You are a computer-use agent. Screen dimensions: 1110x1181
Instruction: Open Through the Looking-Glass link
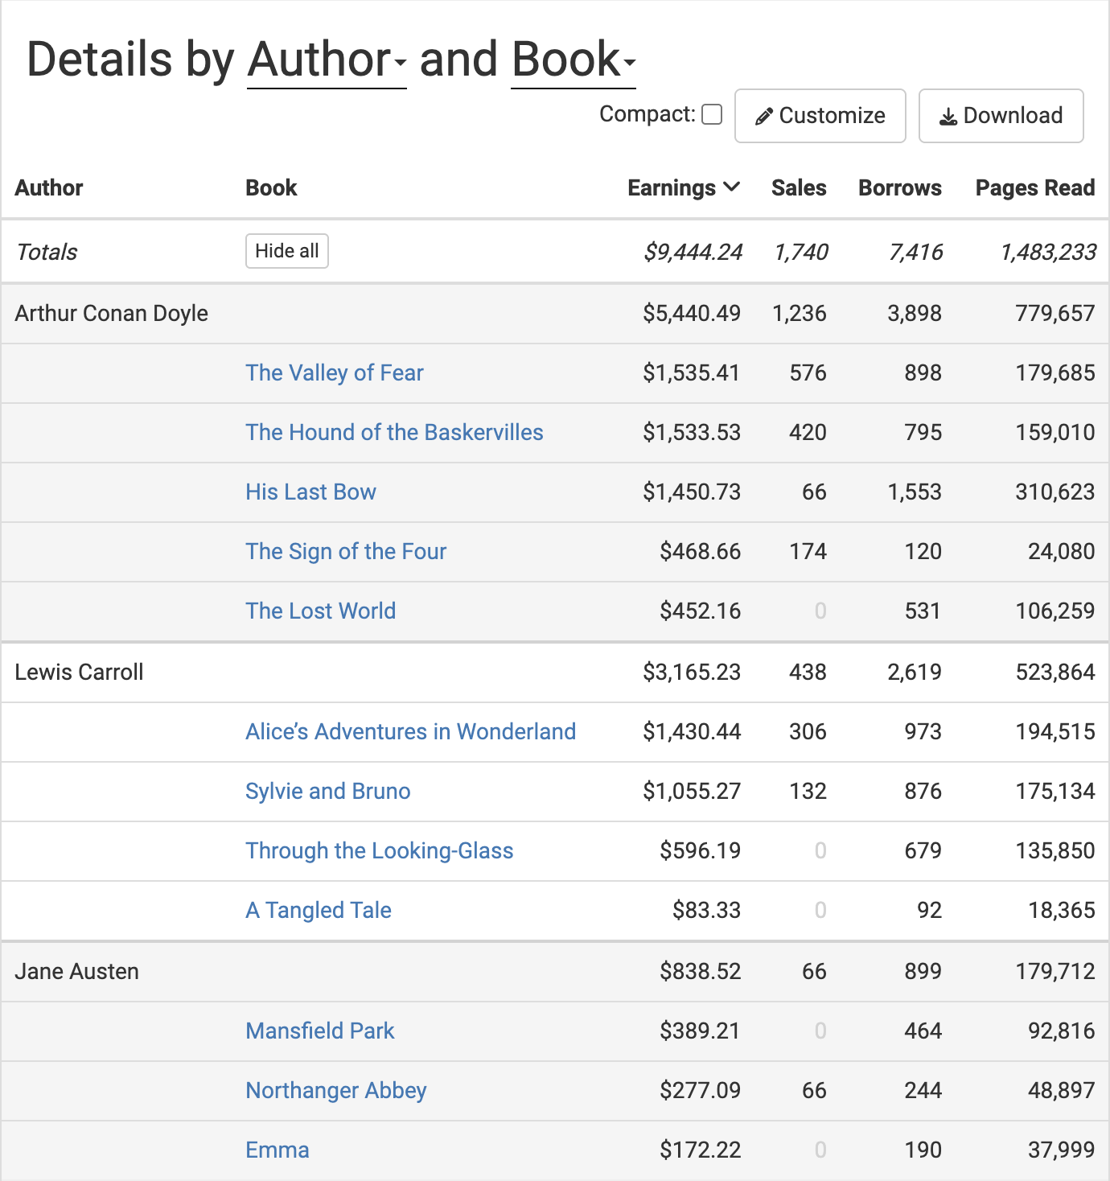point(380,850)
